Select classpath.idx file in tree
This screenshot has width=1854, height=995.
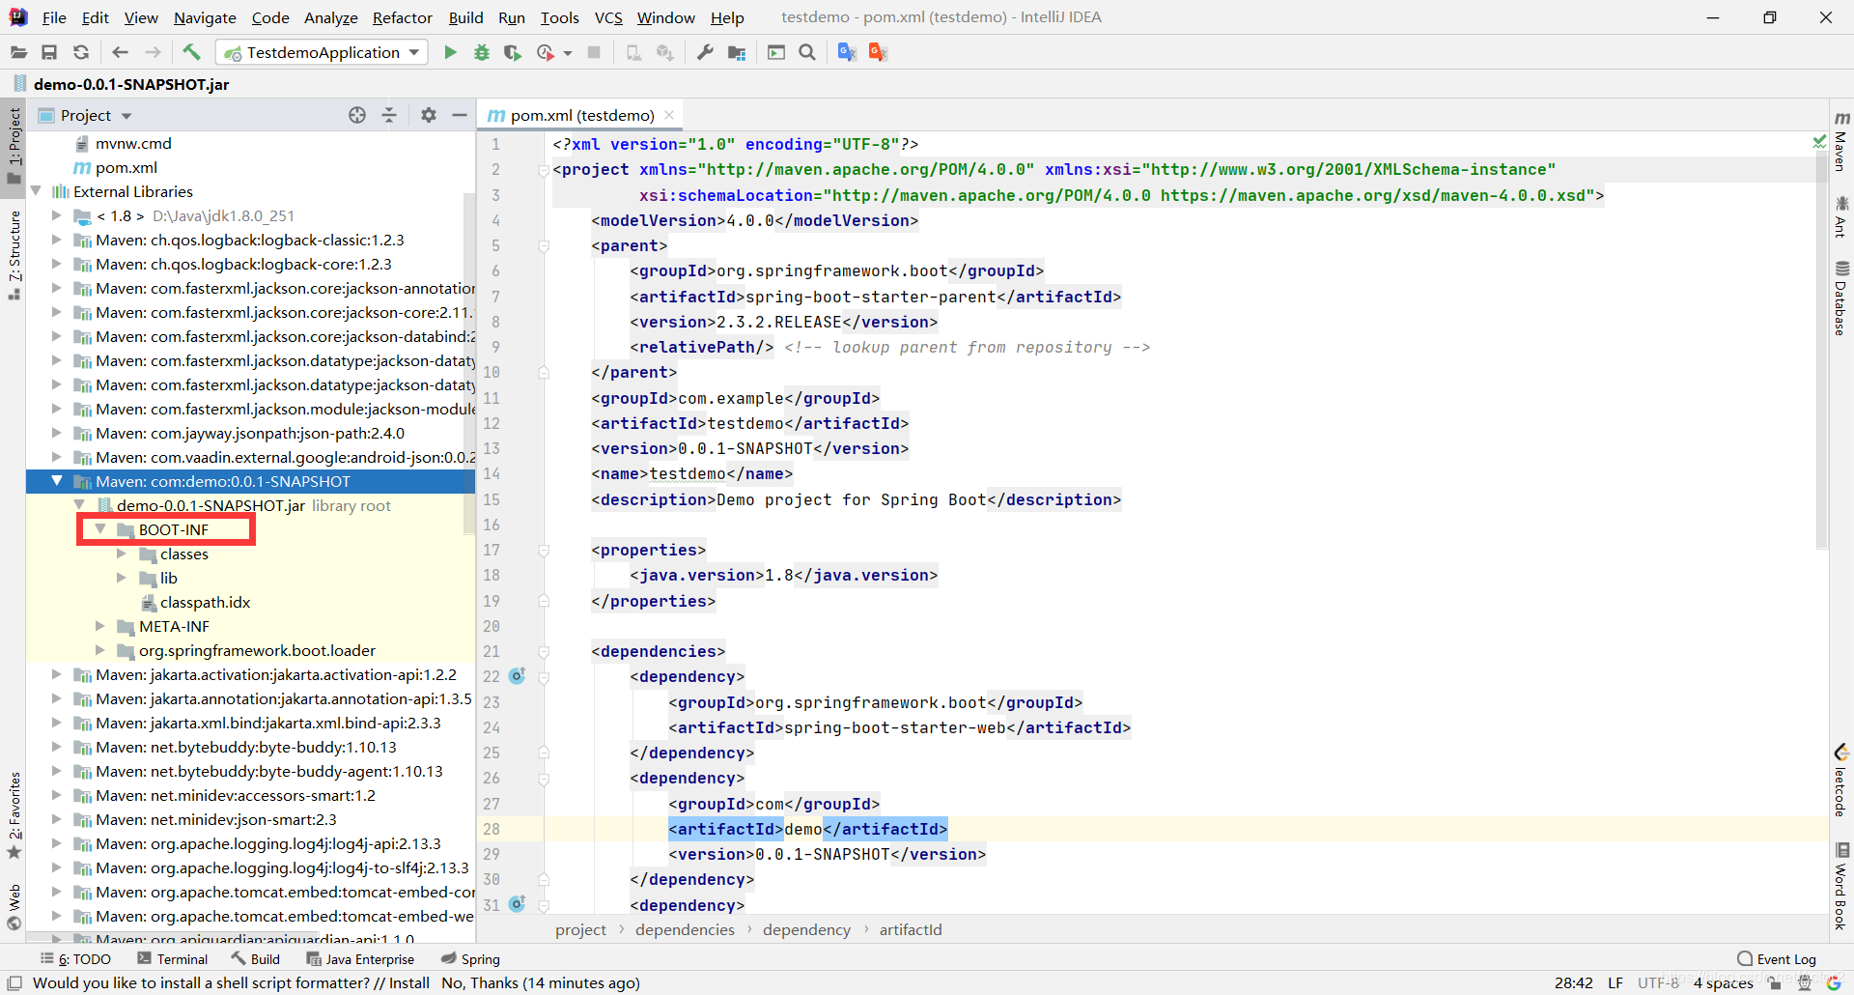click(x=205, y=602)
